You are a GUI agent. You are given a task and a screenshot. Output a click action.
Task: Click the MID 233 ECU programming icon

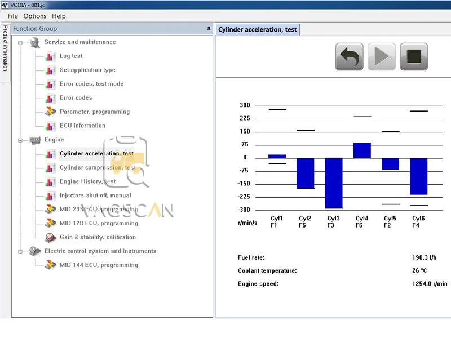tap(50, 209)
